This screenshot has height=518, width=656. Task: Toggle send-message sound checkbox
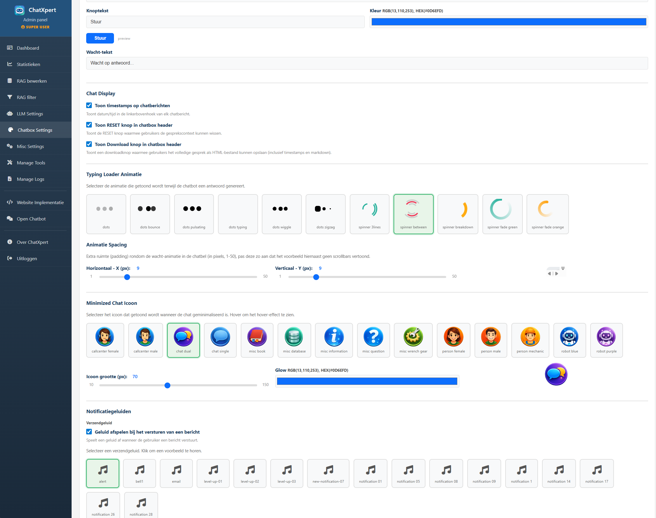(x=89, y=432)
